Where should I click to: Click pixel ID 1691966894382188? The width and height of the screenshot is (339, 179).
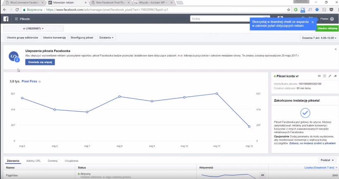[x=310, y=84]
